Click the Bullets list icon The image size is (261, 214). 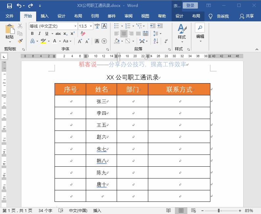117,26
